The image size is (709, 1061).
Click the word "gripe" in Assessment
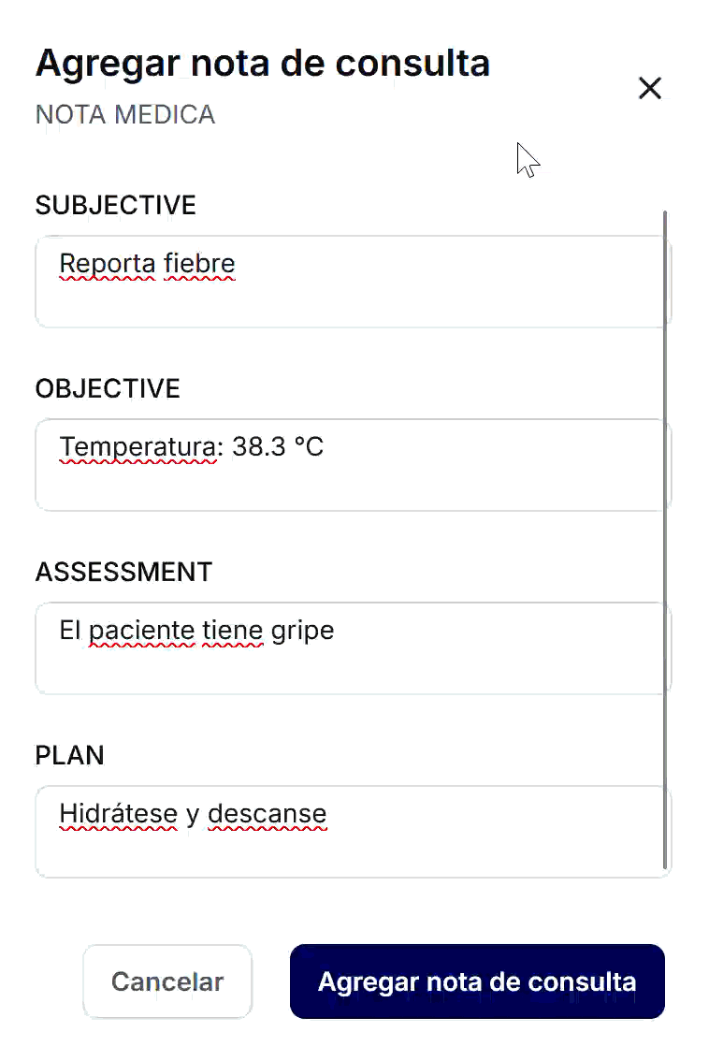pyautogui.click(x=302, y=631)
